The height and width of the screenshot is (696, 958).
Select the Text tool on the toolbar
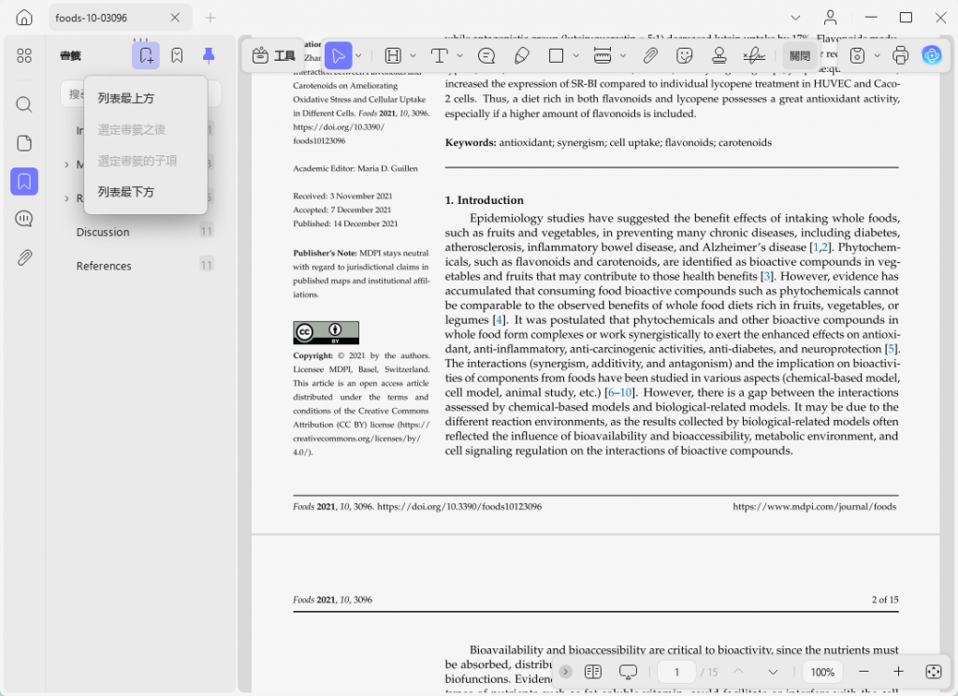[439, 55]
